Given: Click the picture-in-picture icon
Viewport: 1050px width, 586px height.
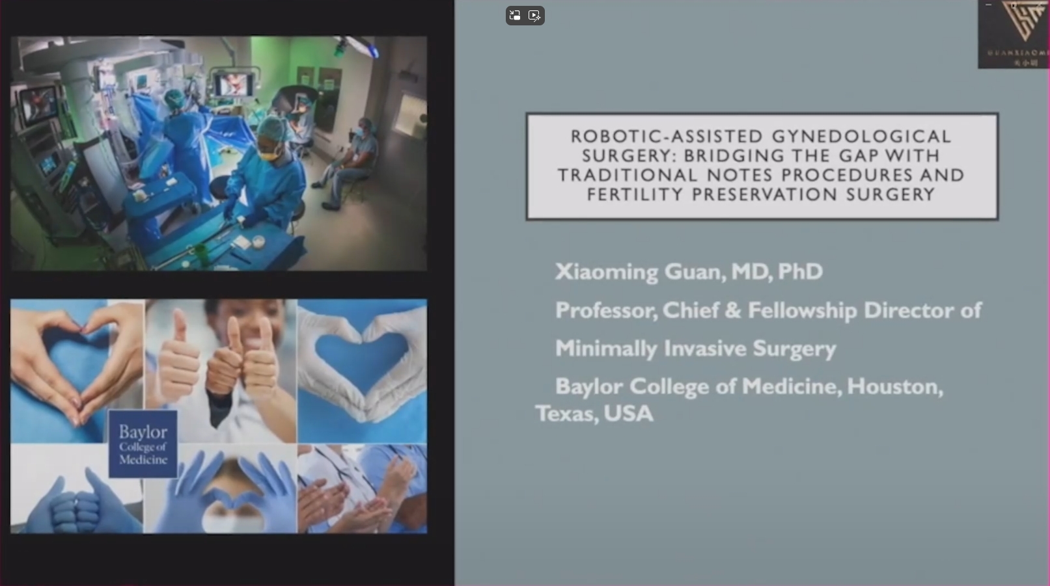Looking at the screenshot, I should pyautogui.click(x=515, y=16).
